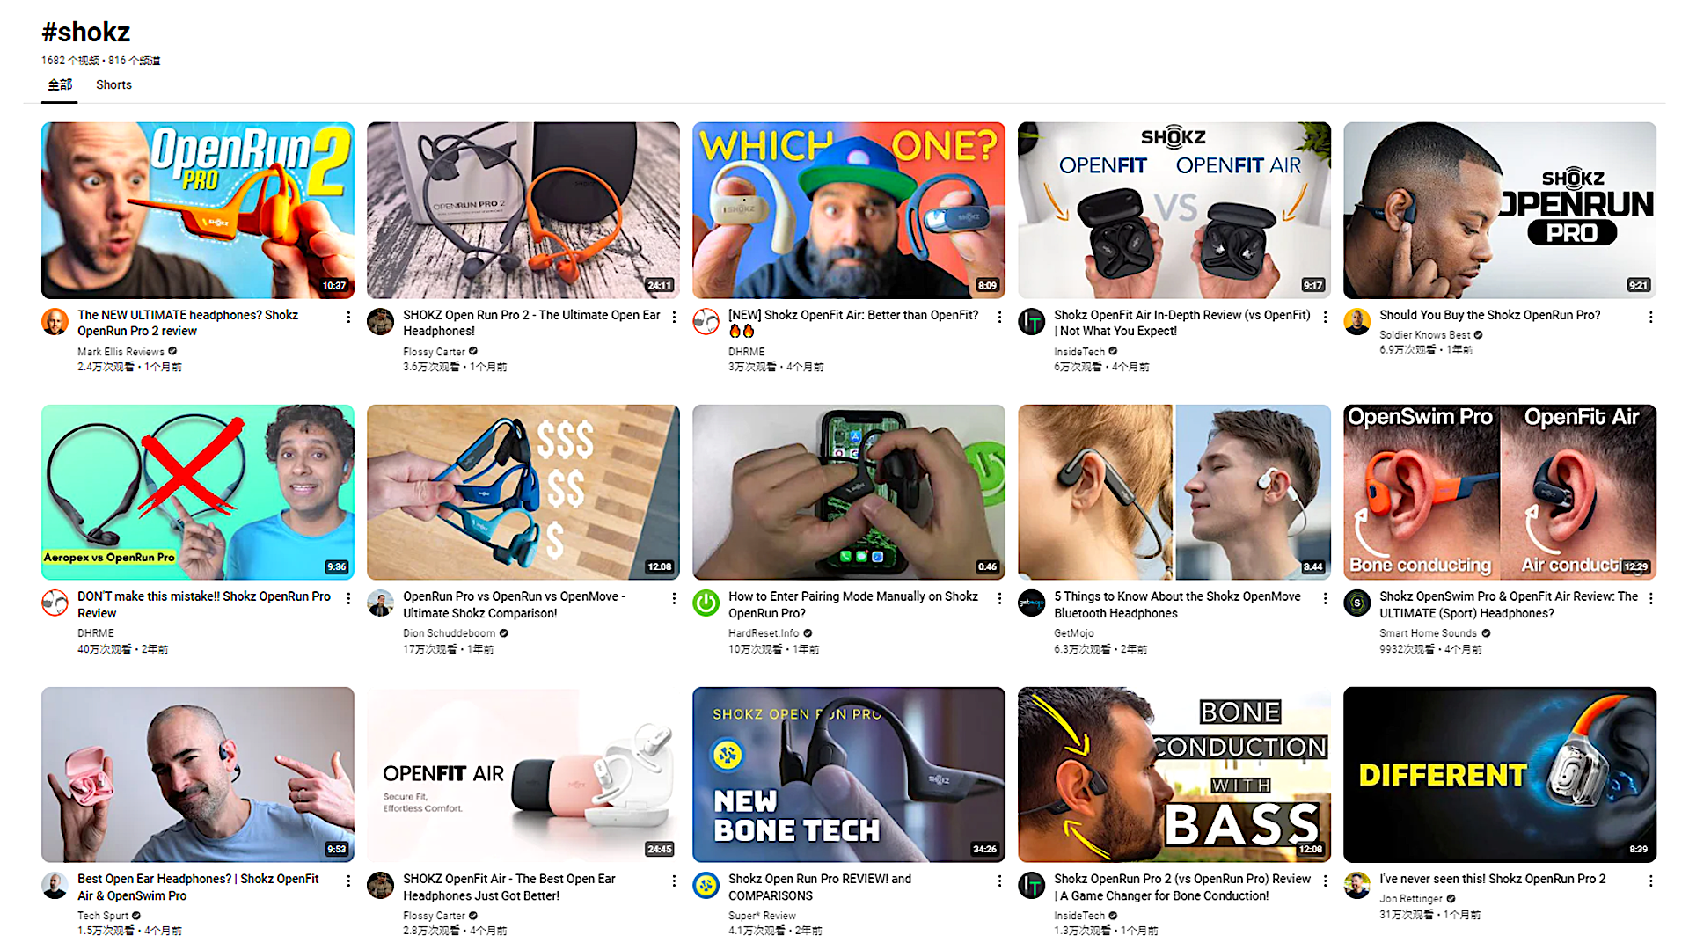The width and height of the screenshot is (1689, 950).
Task: Open Tech Spurt channel name link
Action: click(x=103, y=916)
